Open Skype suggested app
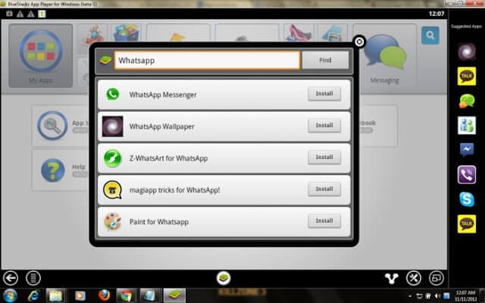The width and height of the screenshot is (485, 303). [467, 199]
